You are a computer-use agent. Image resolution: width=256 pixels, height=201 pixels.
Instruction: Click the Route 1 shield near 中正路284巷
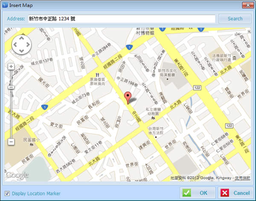pyautogui.click(x=129, y=47)
